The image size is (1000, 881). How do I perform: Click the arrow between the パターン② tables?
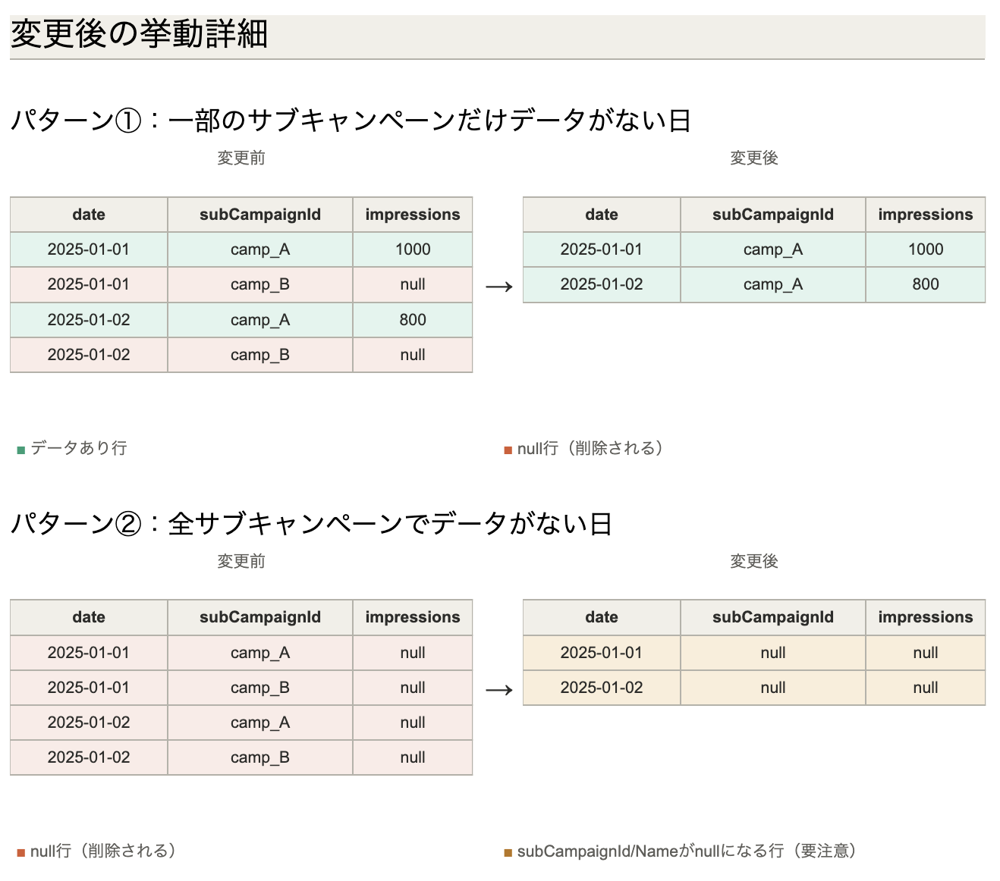[x=498, y=690]
